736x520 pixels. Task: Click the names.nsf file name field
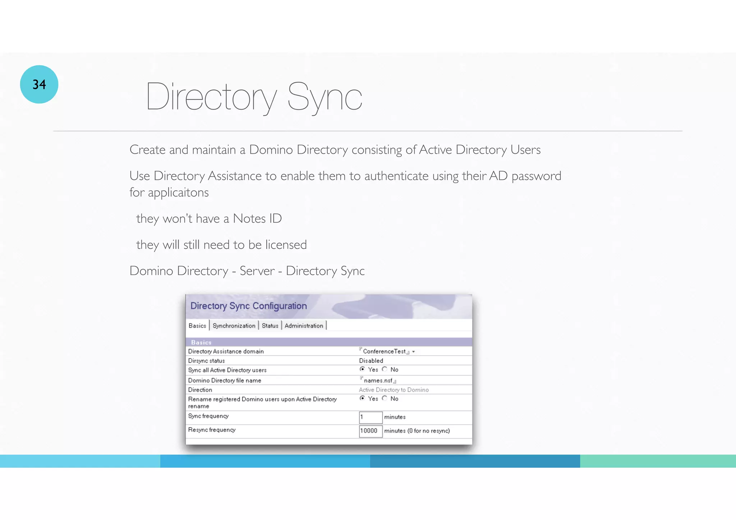click(378, 380)
